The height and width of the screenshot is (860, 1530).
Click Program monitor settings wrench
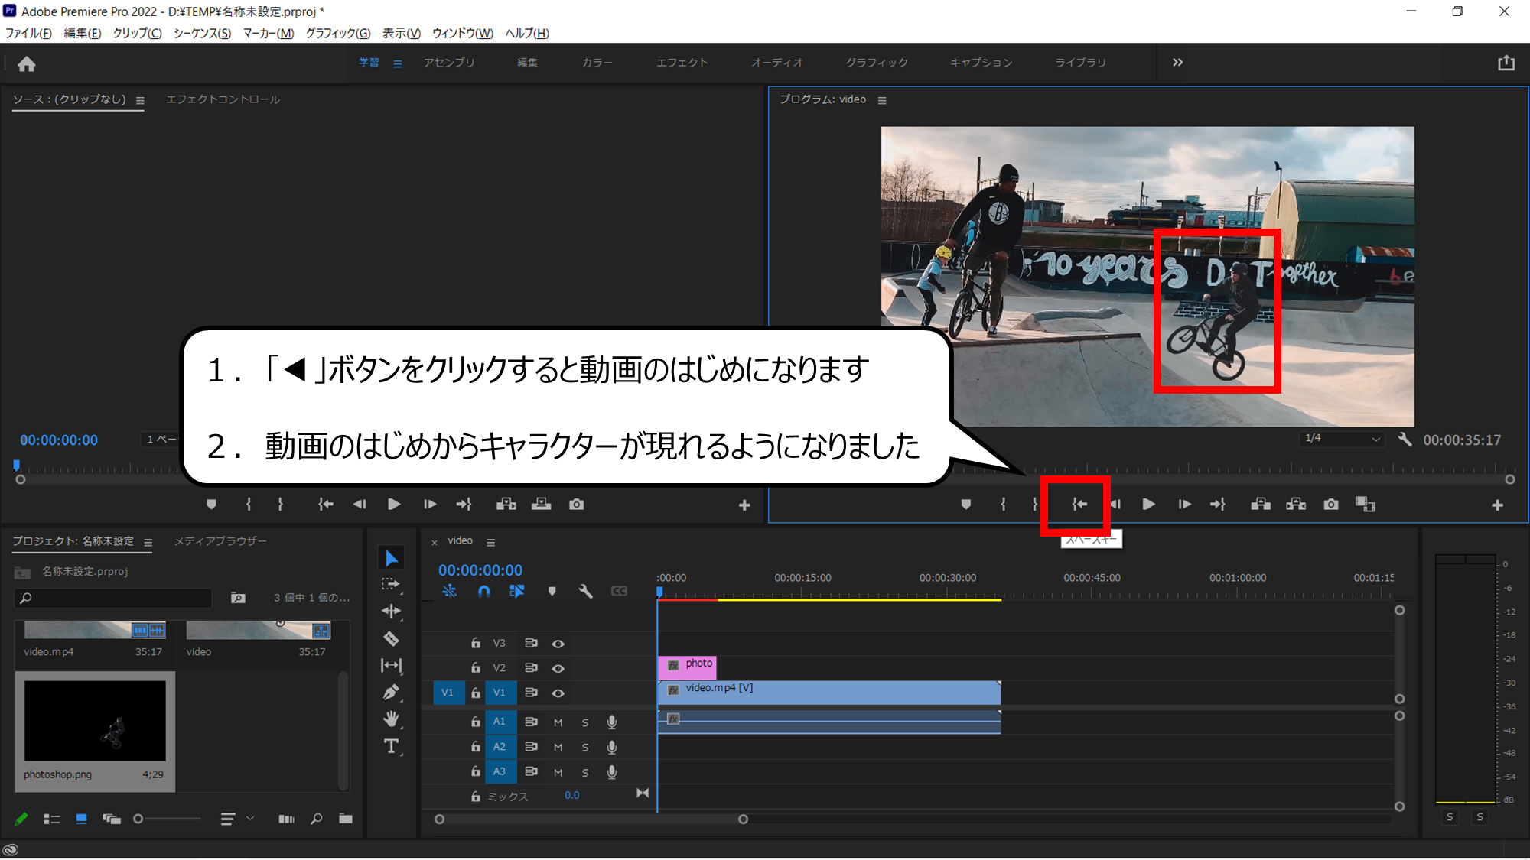pos(1405,440)
